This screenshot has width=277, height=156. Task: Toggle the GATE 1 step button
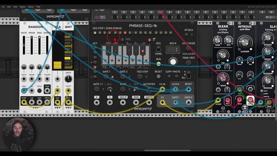click(x=106, y=77)
